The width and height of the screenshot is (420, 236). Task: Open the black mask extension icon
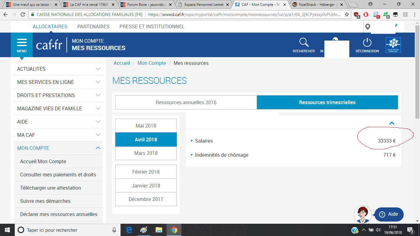click(395, 14)
